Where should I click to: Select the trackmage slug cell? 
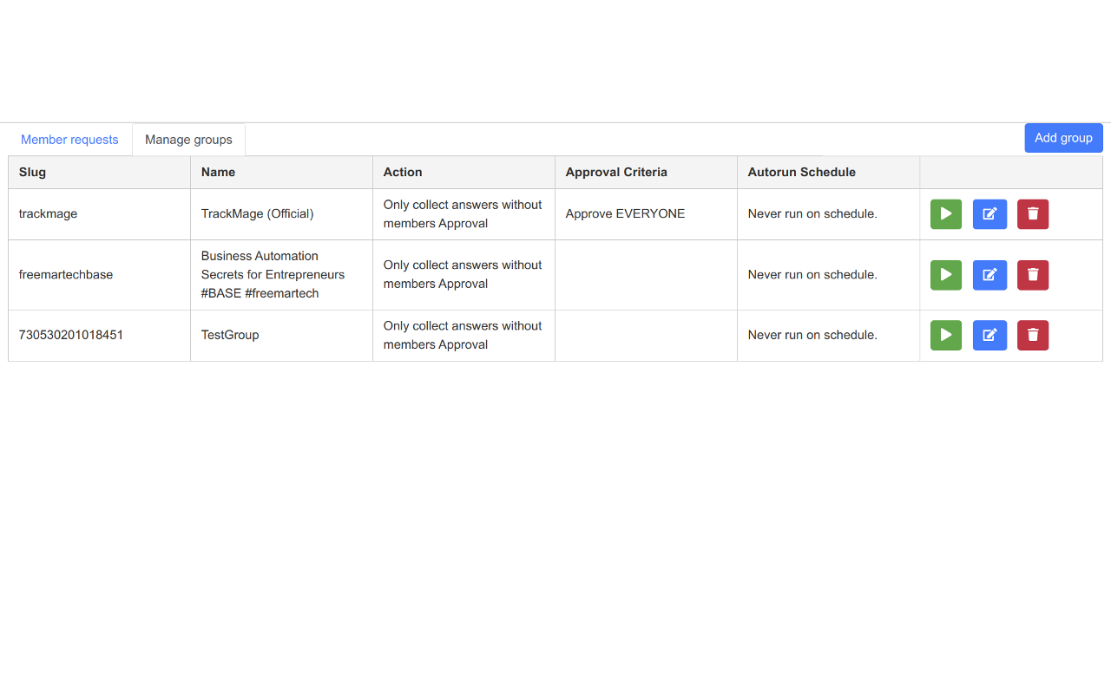click(x=100, y=214)
